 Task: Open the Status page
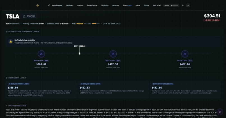138,5
